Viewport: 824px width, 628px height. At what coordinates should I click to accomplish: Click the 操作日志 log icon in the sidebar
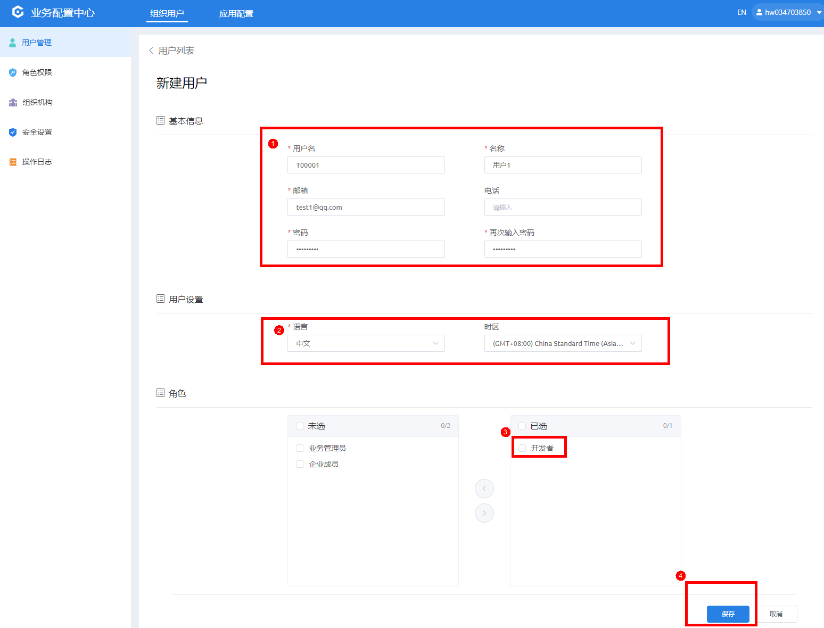pos(13,162)
